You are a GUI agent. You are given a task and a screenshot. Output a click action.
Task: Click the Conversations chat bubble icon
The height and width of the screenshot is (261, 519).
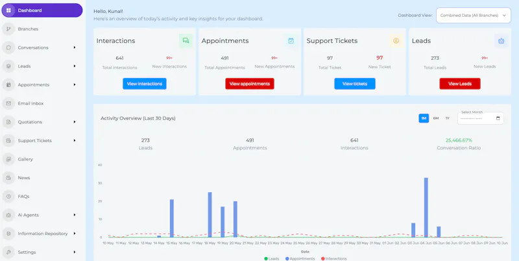tap(8, 47)
